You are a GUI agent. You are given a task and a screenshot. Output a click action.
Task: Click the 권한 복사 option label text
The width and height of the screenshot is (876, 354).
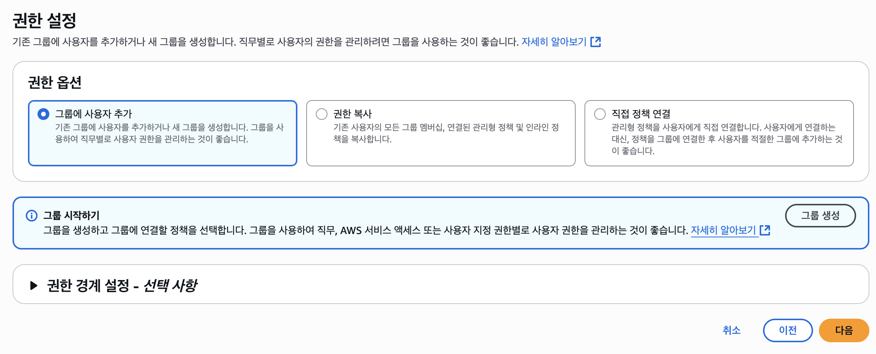point(353,114)
